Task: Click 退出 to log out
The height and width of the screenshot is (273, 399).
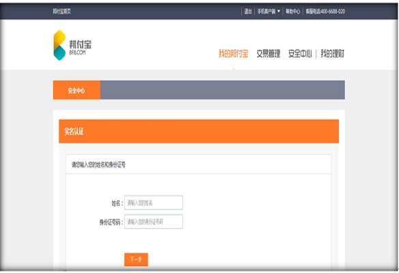Action: (x=248, y=11)
